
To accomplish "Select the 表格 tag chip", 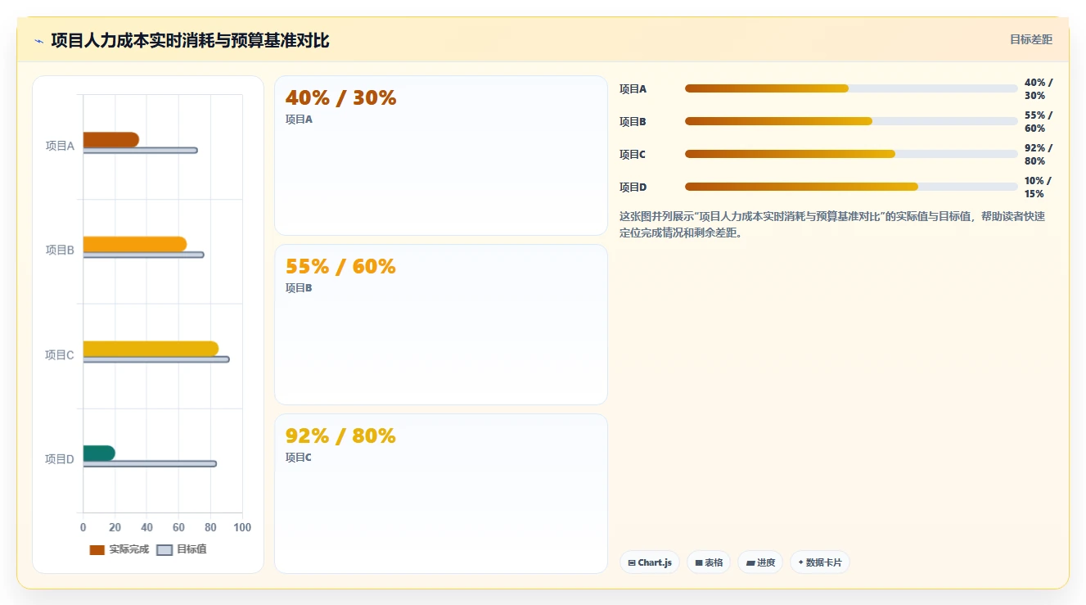I will coord(709,562).
